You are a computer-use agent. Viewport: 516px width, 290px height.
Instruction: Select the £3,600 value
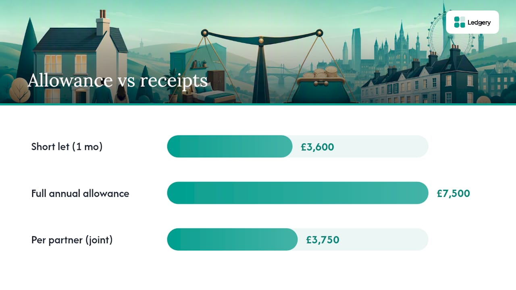pos(317,147)
